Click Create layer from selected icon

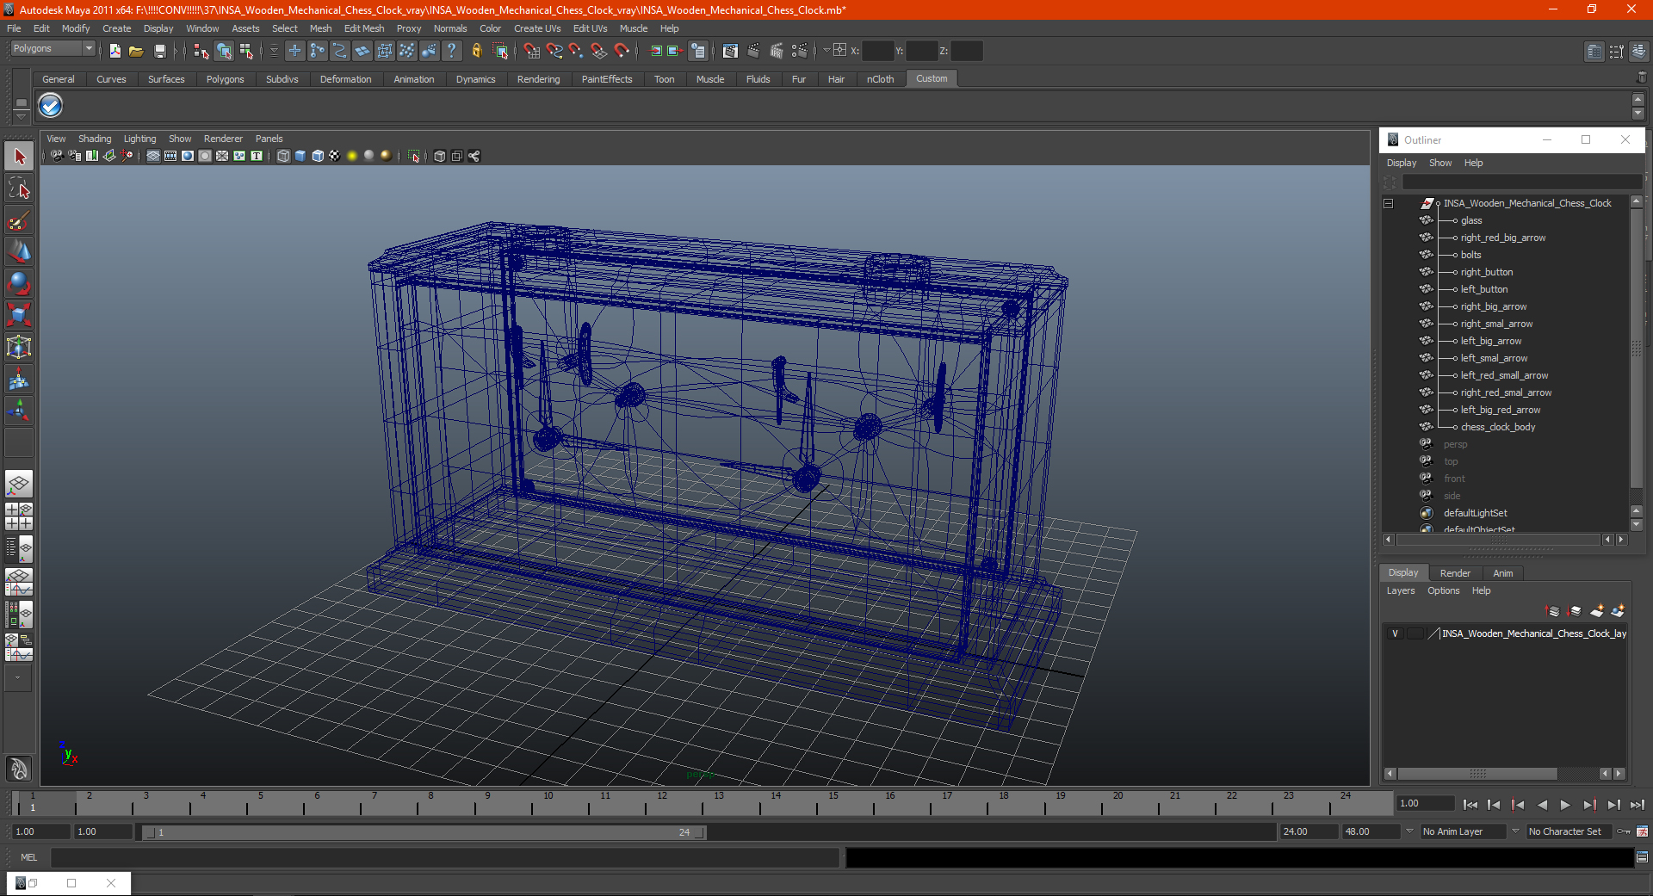point(1618,611)
